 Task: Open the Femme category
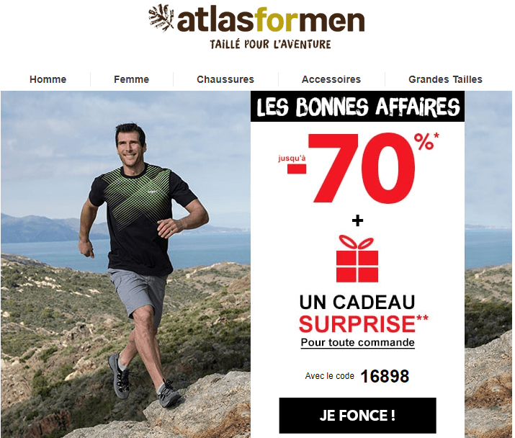pos(131,79)
